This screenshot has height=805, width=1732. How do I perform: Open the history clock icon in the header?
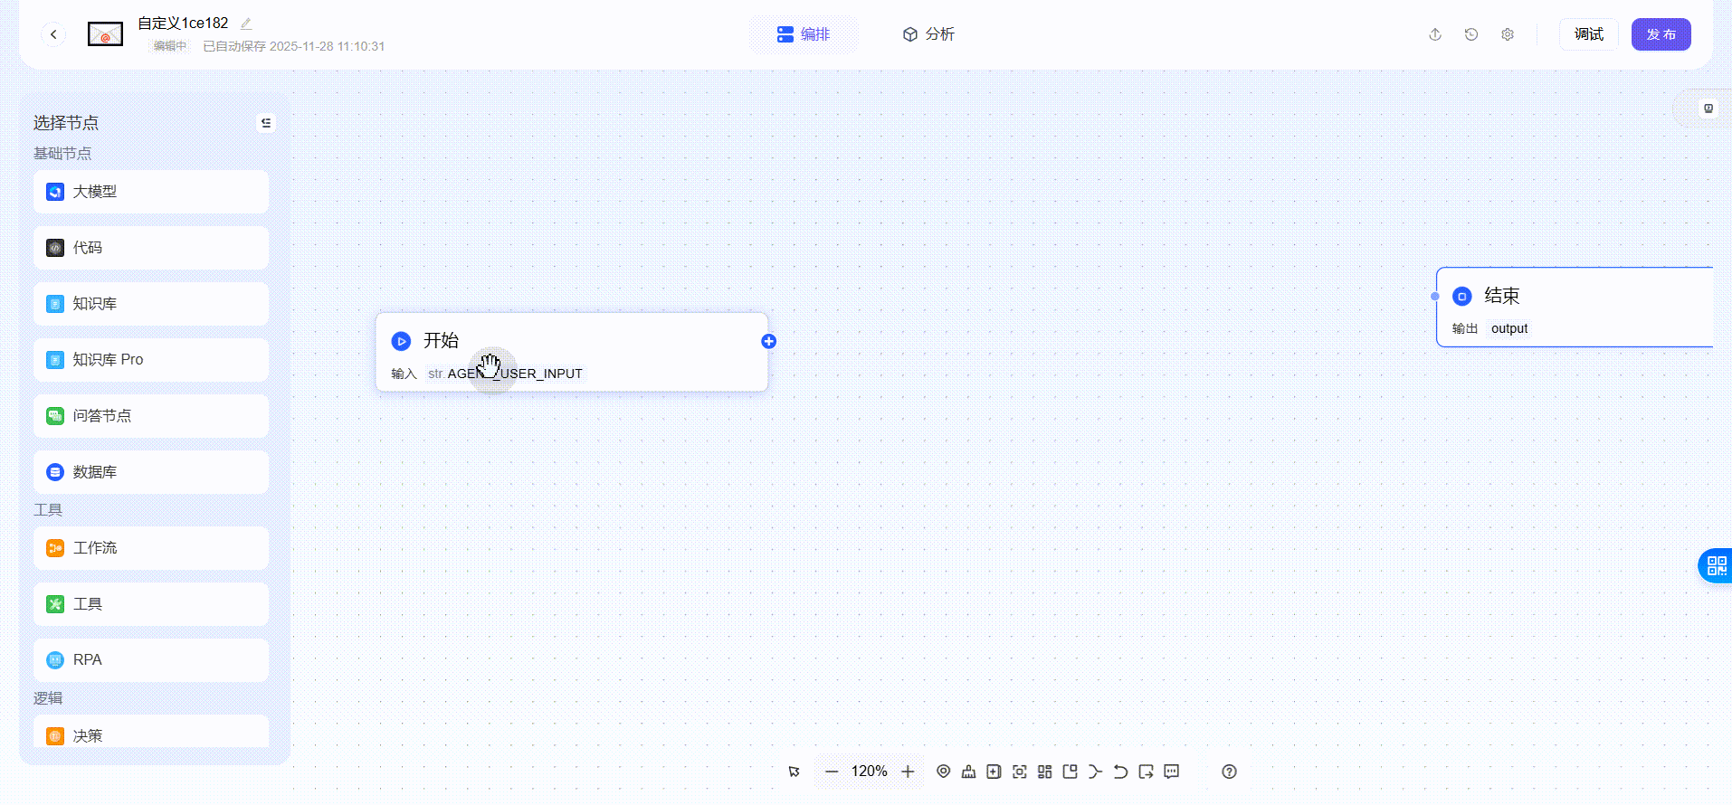[1471, 34]
